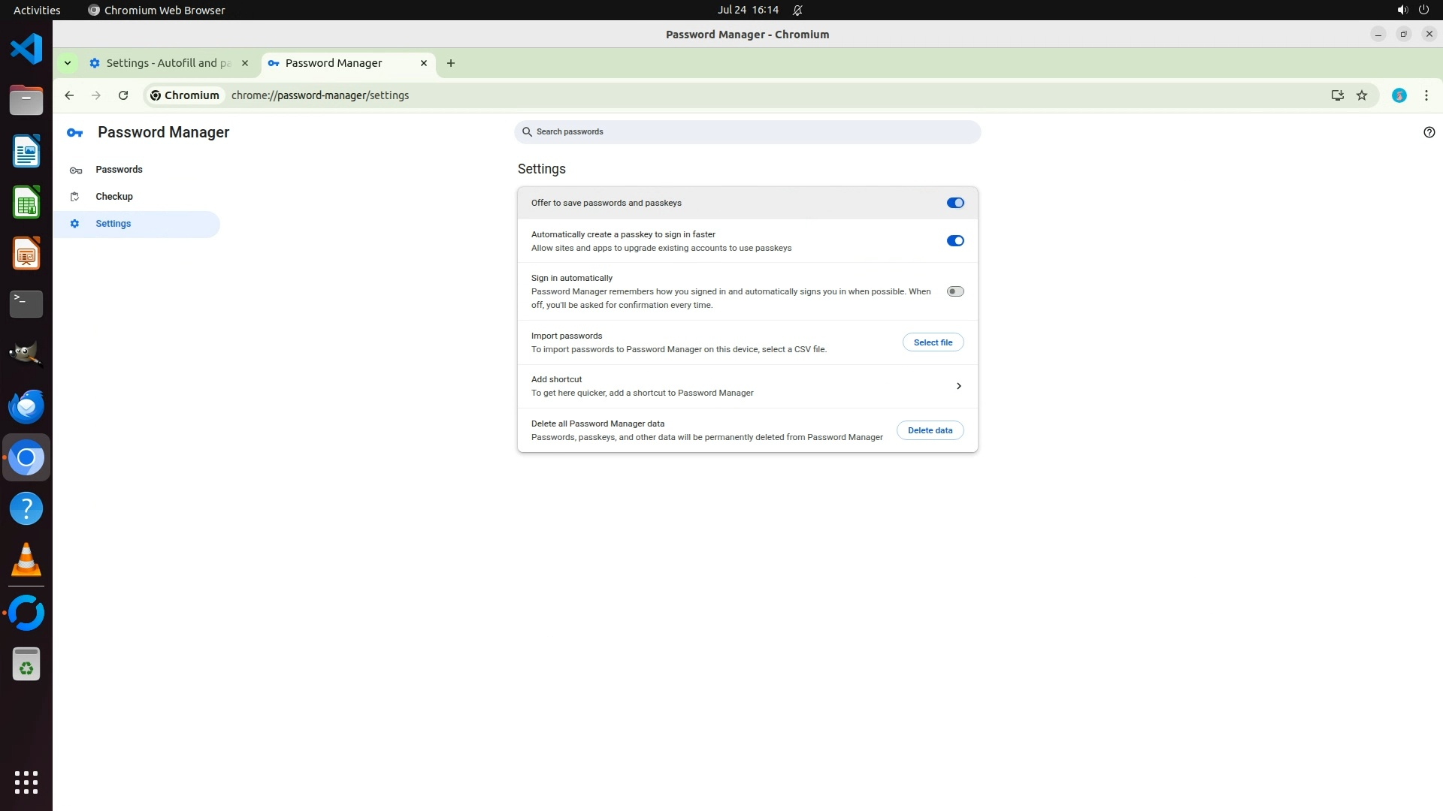This screenshot has height=811, width=1443.
Task: Enable Sign in automatically toggle
Action: (954, 291)
